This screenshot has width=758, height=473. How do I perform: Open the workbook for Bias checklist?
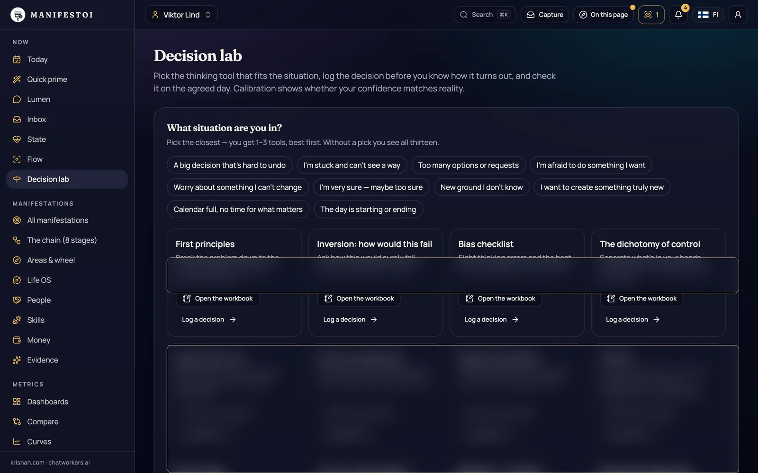point(500,298)
